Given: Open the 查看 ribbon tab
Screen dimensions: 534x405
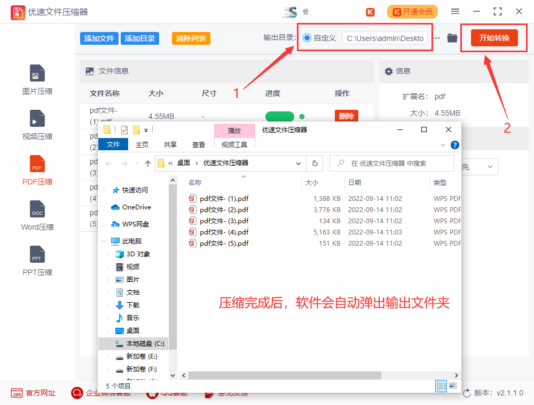Looking at the screenshot, I should (x=199, y=145).
